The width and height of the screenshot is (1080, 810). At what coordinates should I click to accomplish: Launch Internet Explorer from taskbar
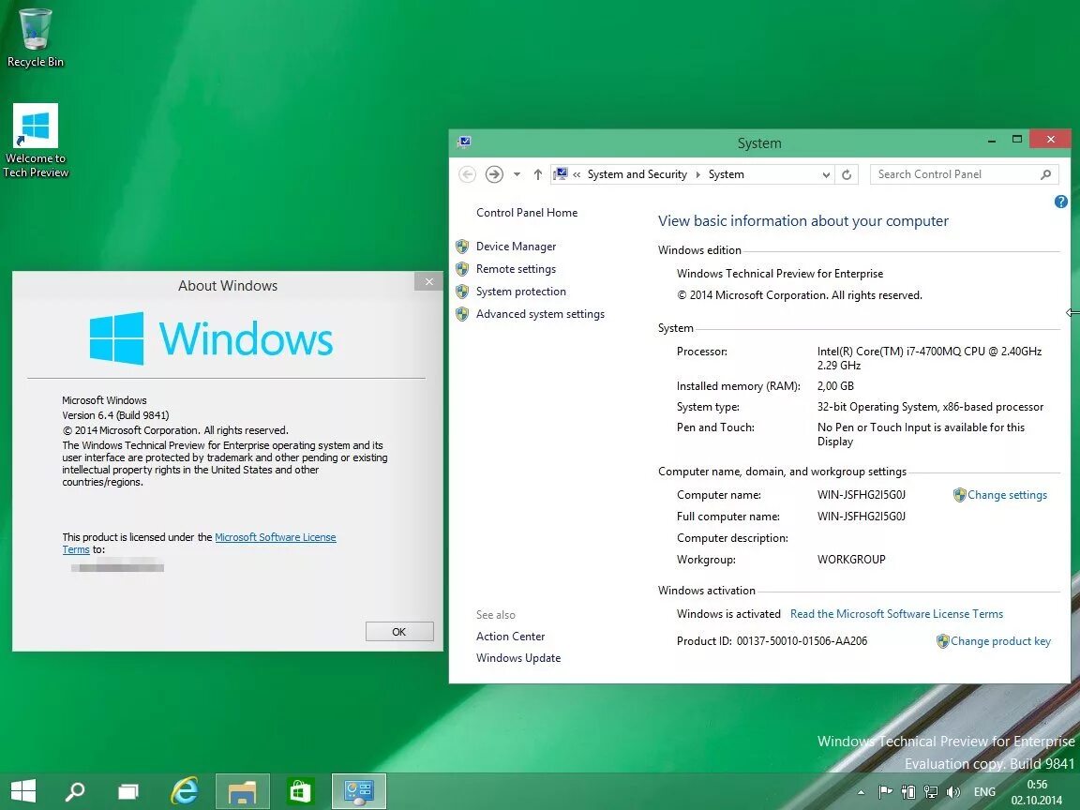point(184,790)
